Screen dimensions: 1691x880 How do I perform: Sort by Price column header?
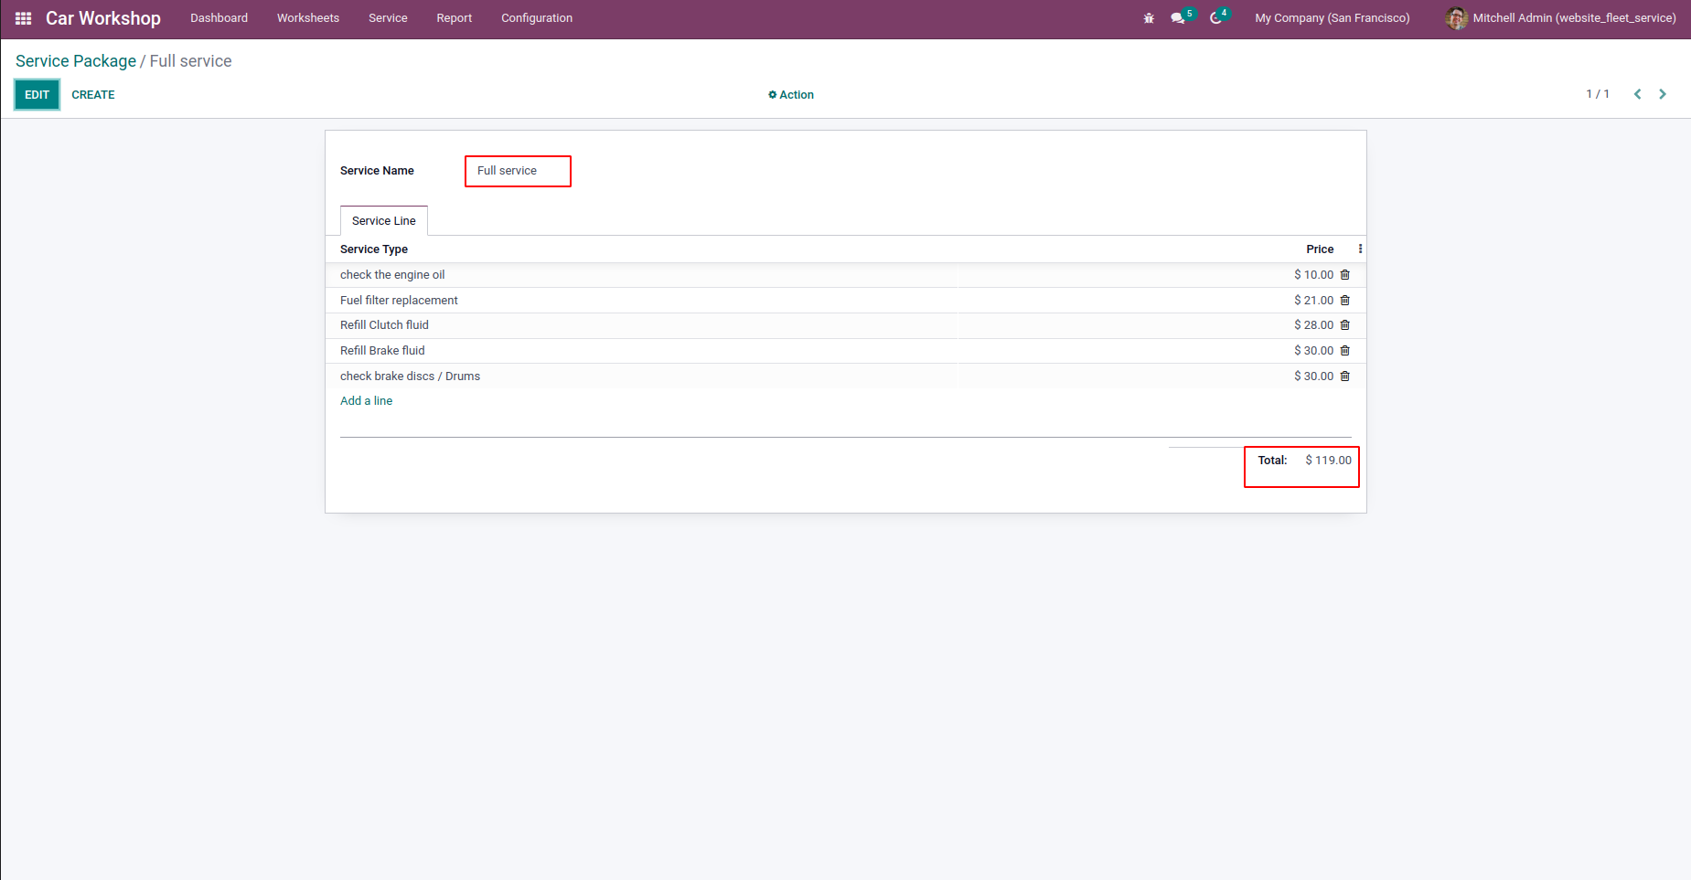tap(1320, 249)
